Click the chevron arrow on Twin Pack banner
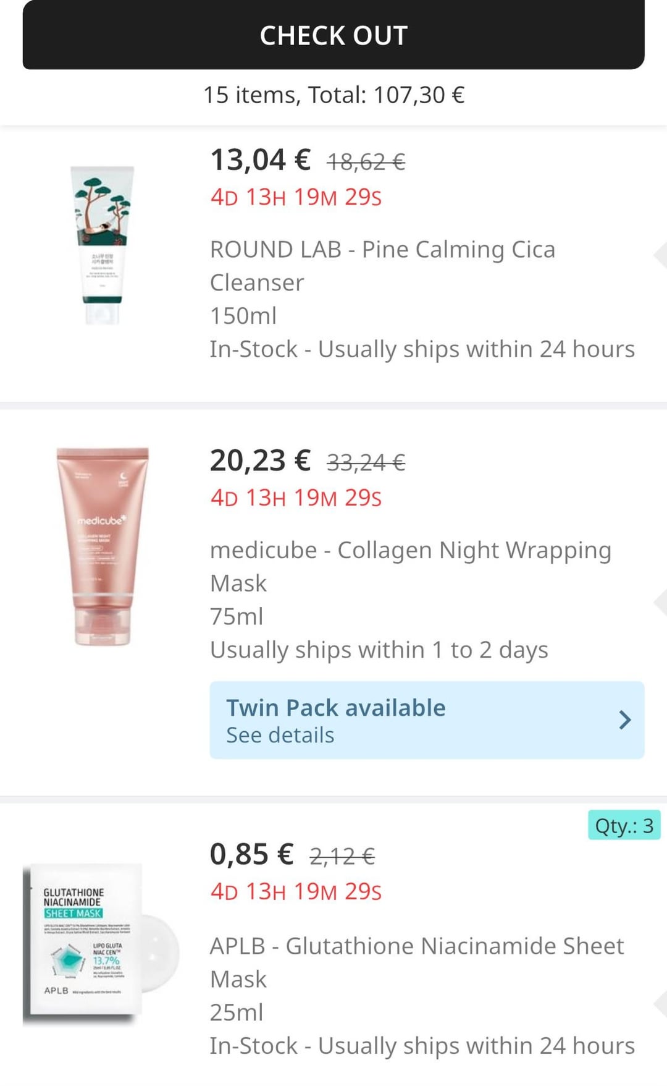This screenshot has width=667, height=1086. [624, 720]
